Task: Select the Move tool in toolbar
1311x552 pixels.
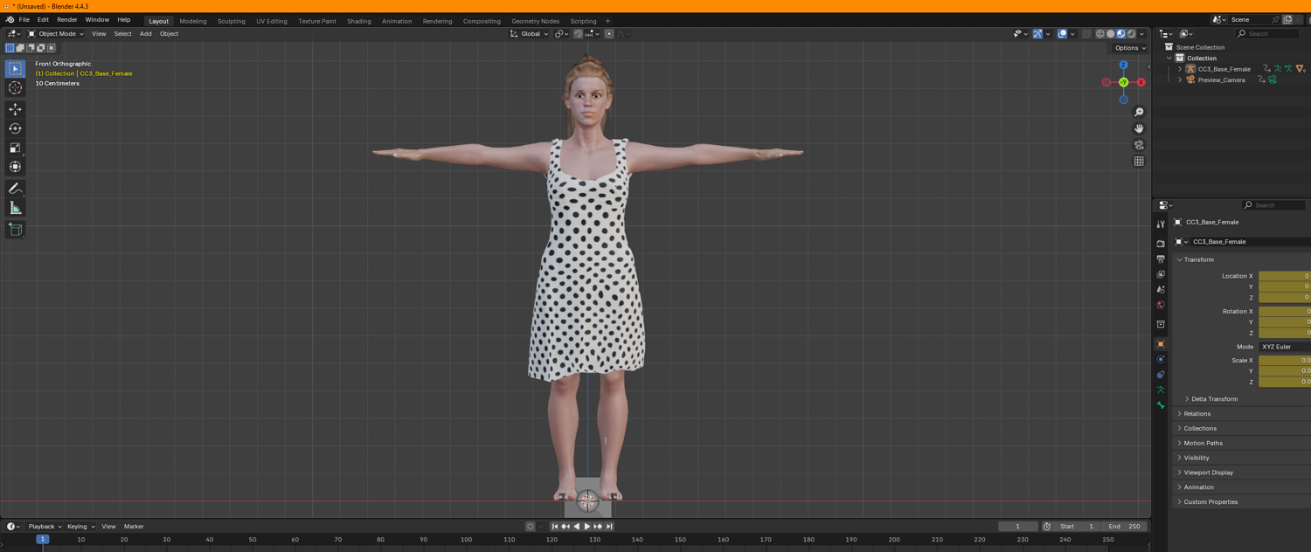Action: [x=15, y=109]
